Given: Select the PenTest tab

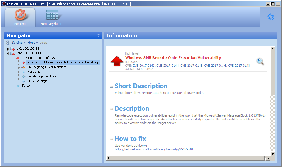Looking at the screenshot, I should (20, 17).
